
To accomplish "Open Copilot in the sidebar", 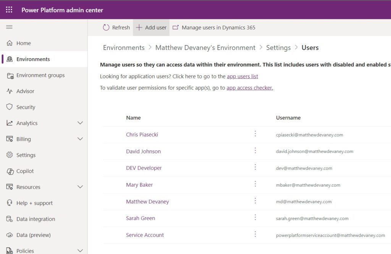I will point(44,171).
